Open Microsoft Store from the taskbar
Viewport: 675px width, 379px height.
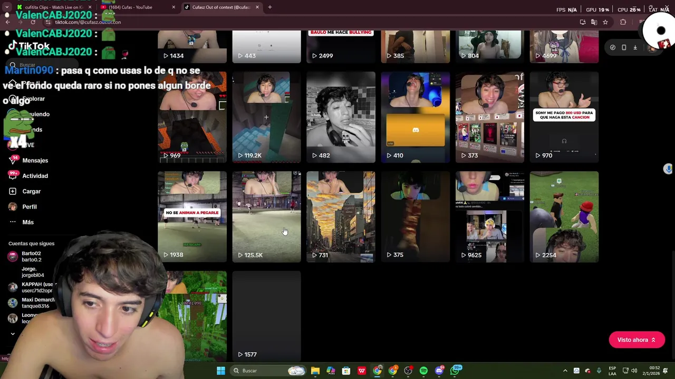coord(346,371)
